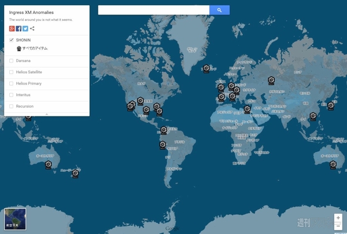Open the marker near Hong Kong

tap(313, 116)
